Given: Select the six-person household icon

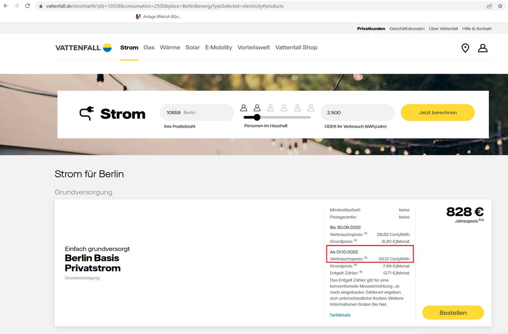Looking at the screenshot, I should click(311, 108).
